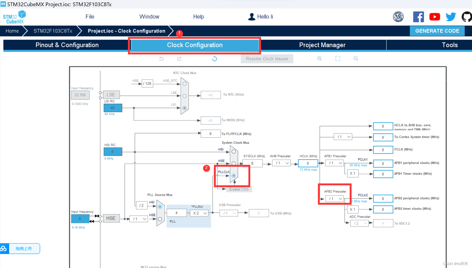Click the STM32CubeMX logo
This screenshot has height=268, width=472.
[x=14, y=17]
